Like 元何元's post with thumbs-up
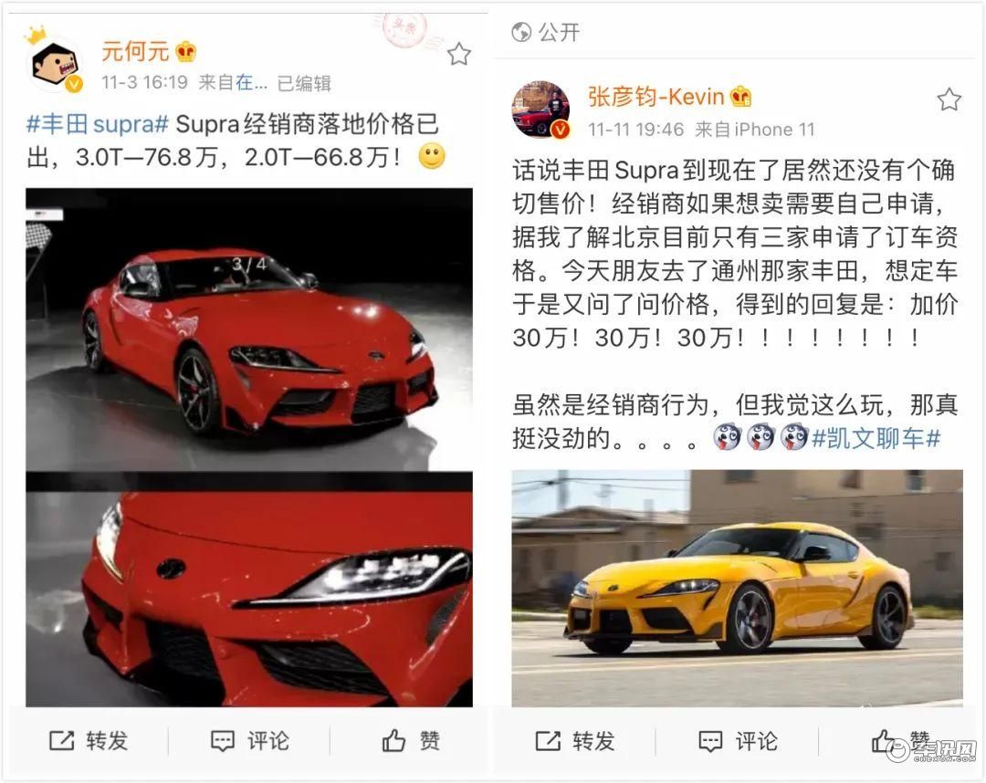The image size is (986, 783). pos(411,741)
